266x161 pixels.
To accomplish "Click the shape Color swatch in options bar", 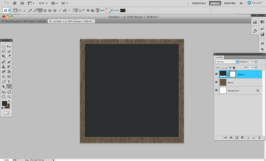I will point(123,10).
